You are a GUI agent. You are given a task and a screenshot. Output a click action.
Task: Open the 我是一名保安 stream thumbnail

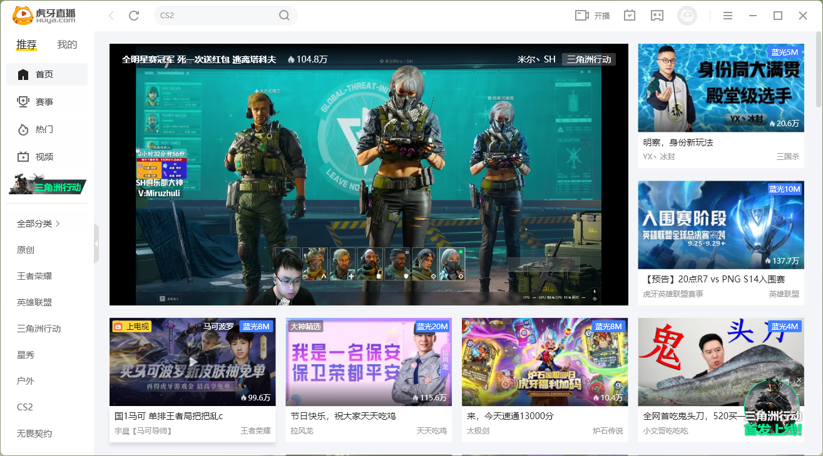[x=369, y=362]
